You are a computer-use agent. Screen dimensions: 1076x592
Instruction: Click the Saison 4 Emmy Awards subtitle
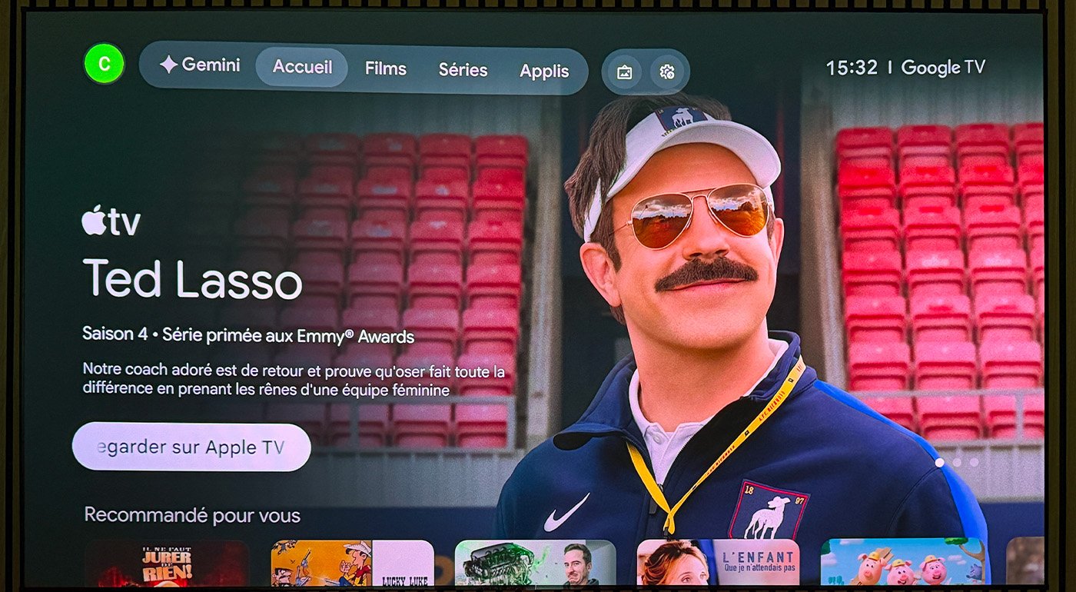[248, 336]
